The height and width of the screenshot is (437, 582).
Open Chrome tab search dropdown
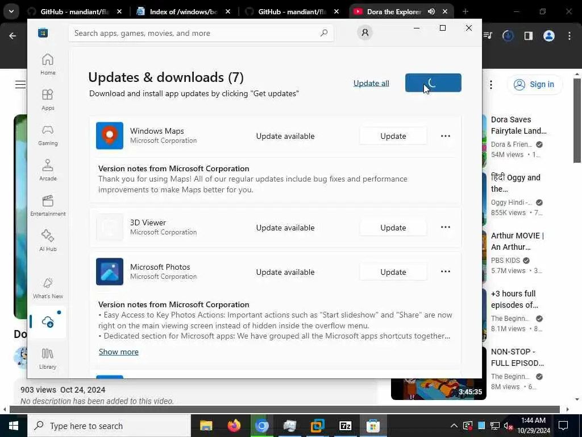[x=11, y=11]
